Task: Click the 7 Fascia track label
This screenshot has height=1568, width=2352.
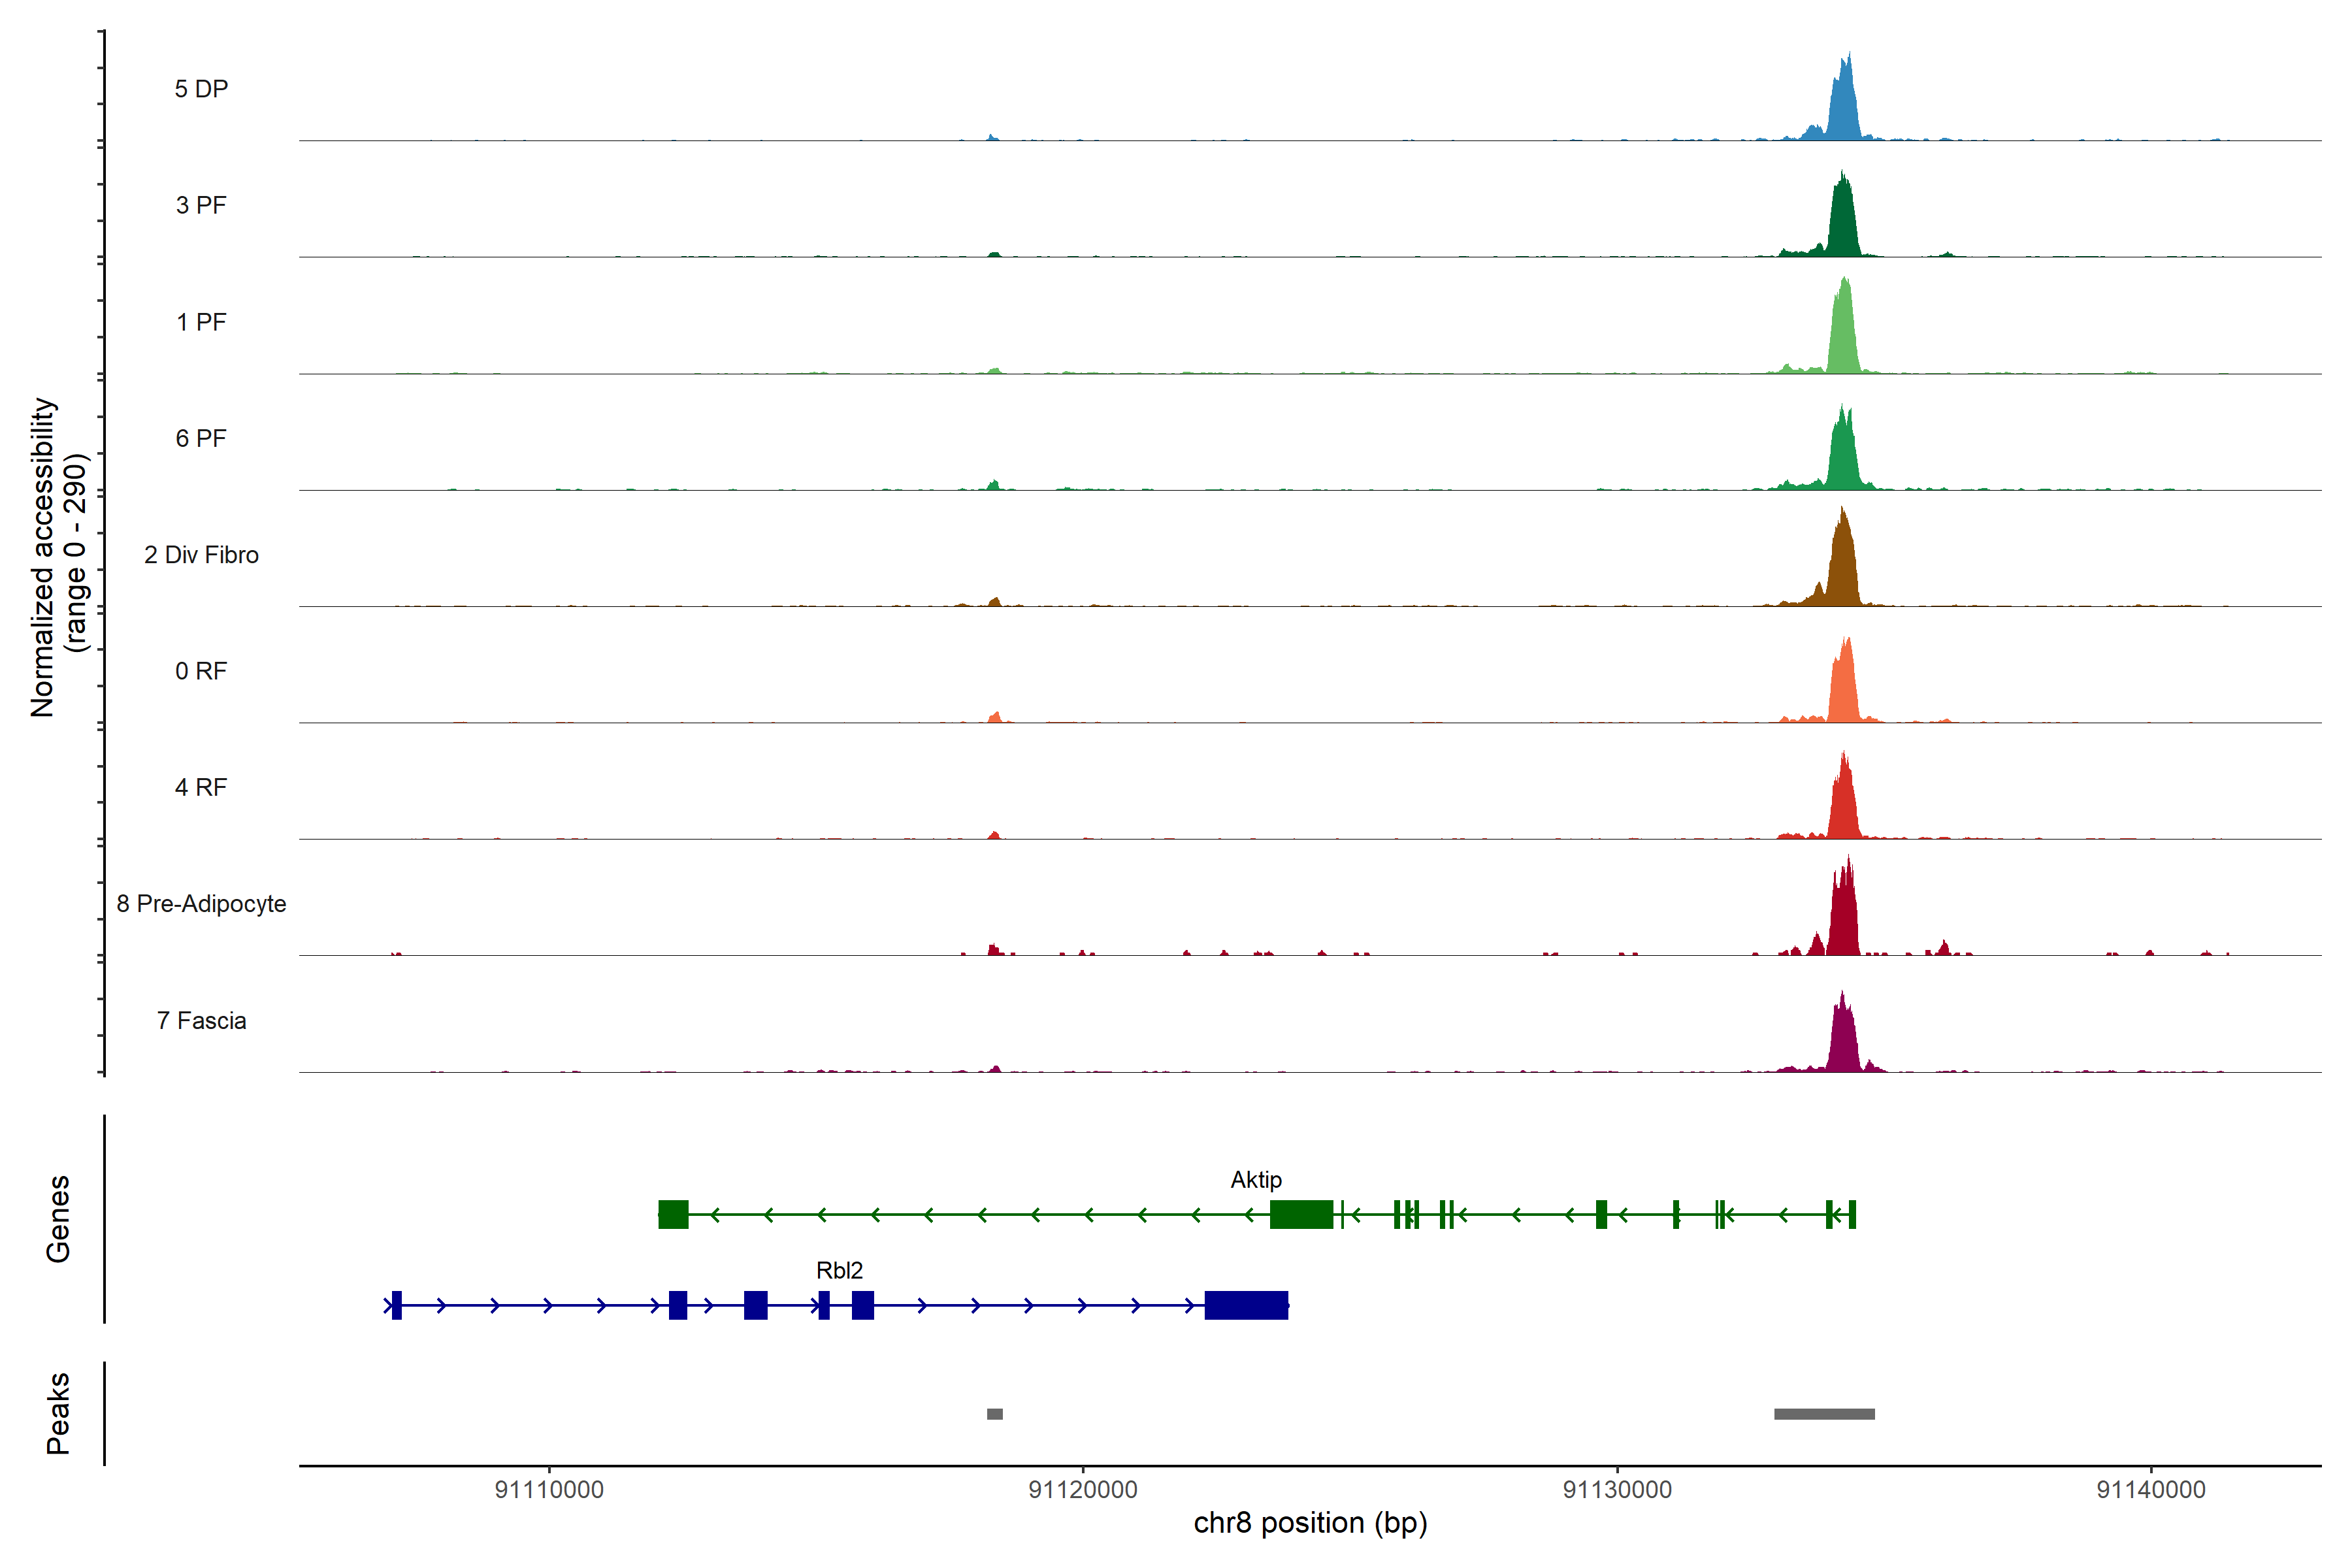Action: pos(201,1020)
